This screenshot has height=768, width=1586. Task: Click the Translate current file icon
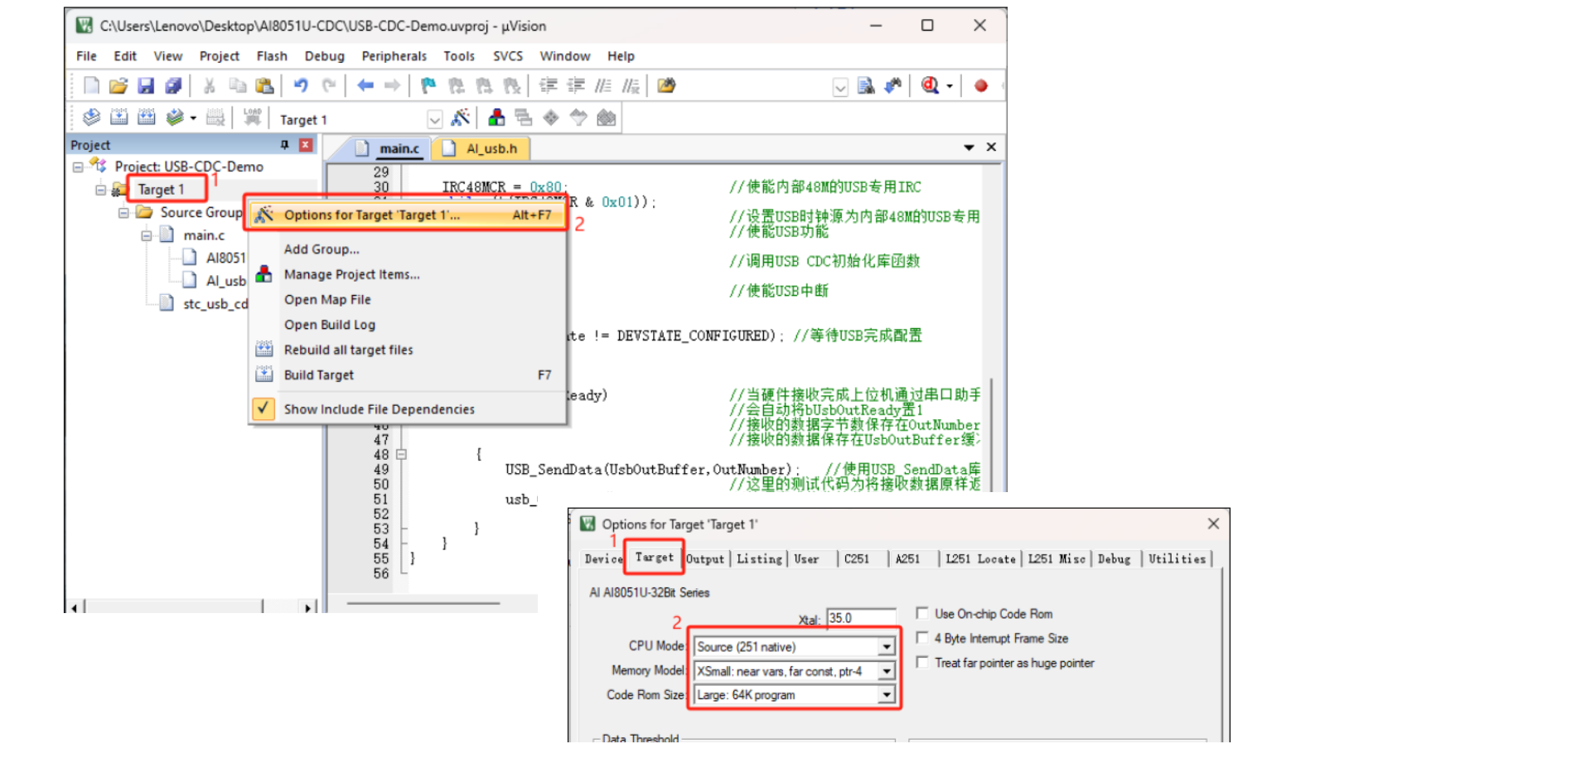pos(91,118)
